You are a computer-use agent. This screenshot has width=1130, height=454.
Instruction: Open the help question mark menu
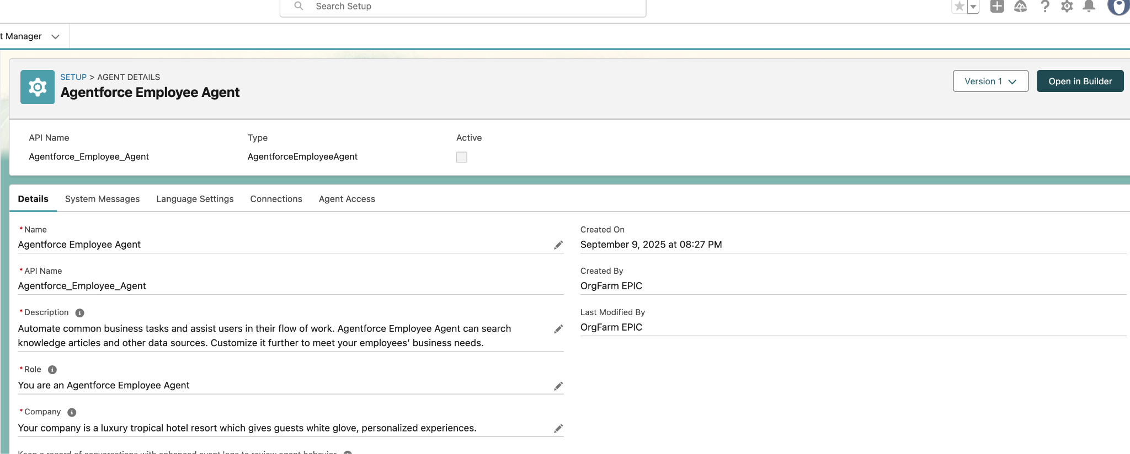[1044, 7]
